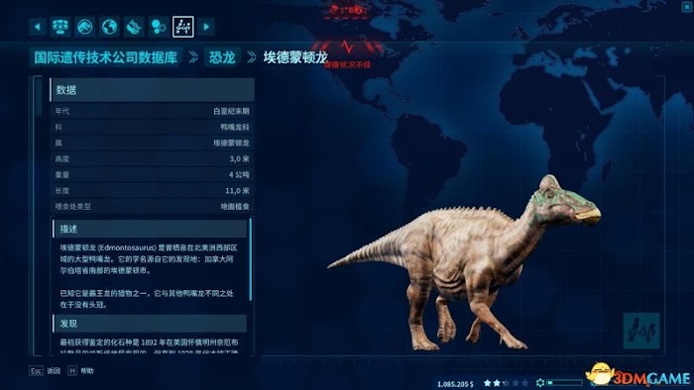Click the 恐龙 breadcrumb
Viewport: 694px width, 390px height.
tap(222, 57)
